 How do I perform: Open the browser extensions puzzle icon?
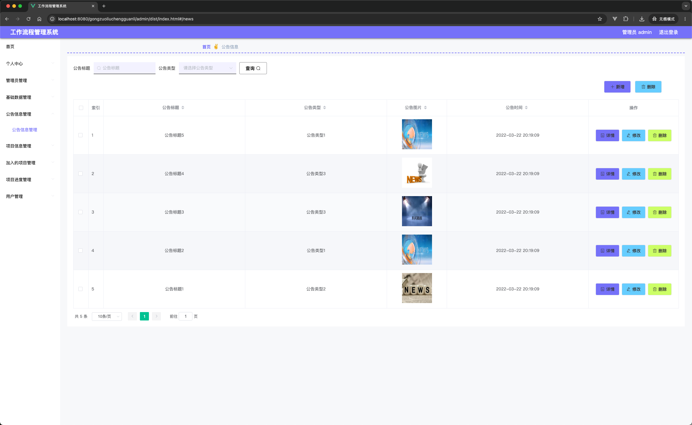pos(626,19)
